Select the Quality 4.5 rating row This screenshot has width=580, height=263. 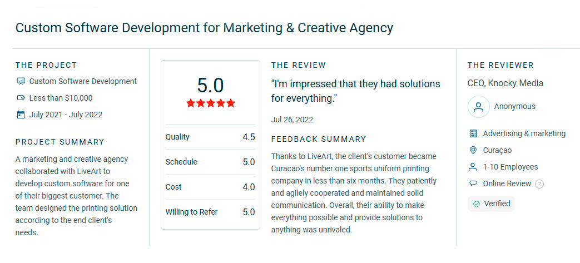point(210,137)
